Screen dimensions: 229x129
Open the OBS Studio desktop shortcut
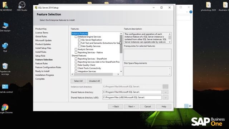click(22, 6)
